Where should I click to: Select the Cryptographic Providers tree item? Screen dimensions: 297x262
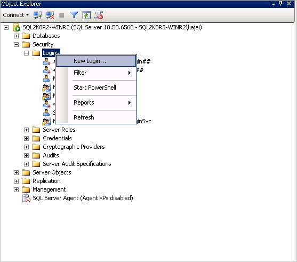(x=74, y=147)
